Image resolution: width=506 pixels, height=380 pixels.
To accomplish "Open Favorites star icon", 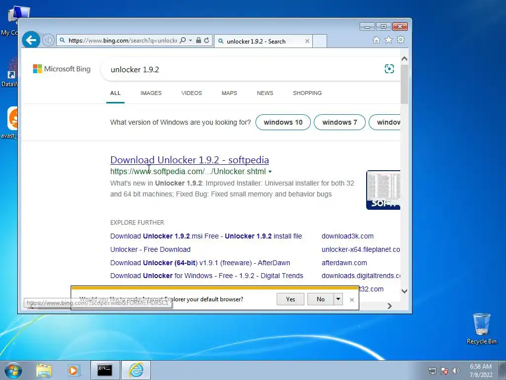I will 388,40.
